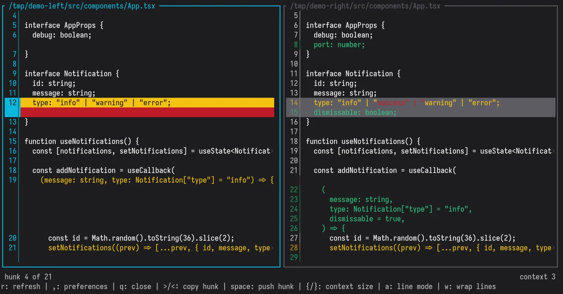
Task: Click truncation arrow at end of left line 16
Action: point(272,151)
